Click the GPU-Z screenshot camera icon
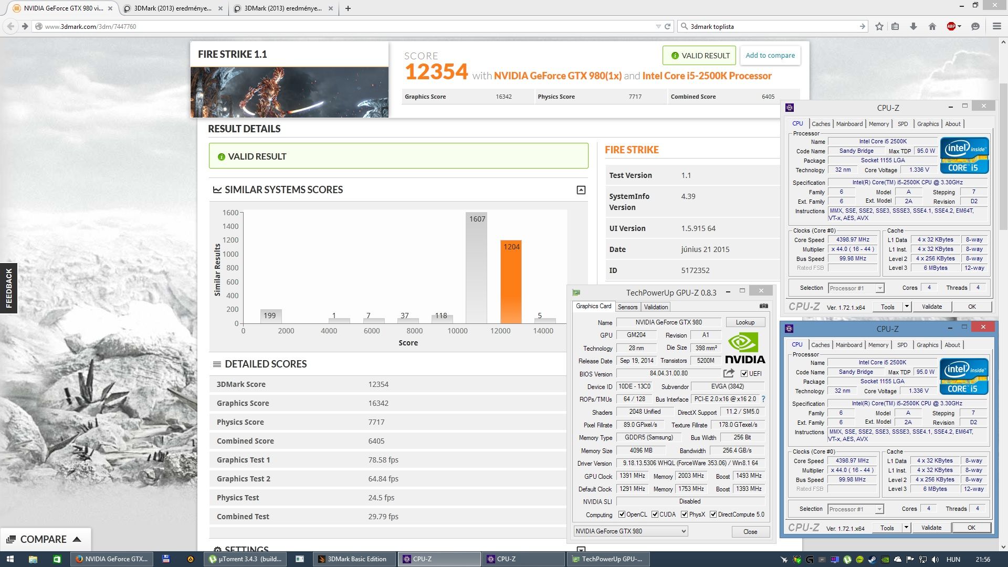Viewport: 1008px width, 567px height. point(764,306)
